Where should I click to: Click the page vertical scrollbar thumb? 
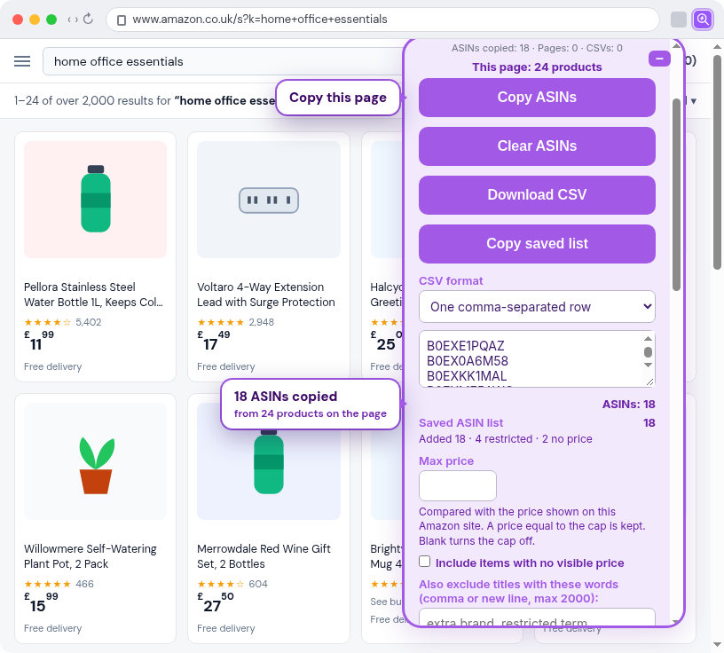717,162
